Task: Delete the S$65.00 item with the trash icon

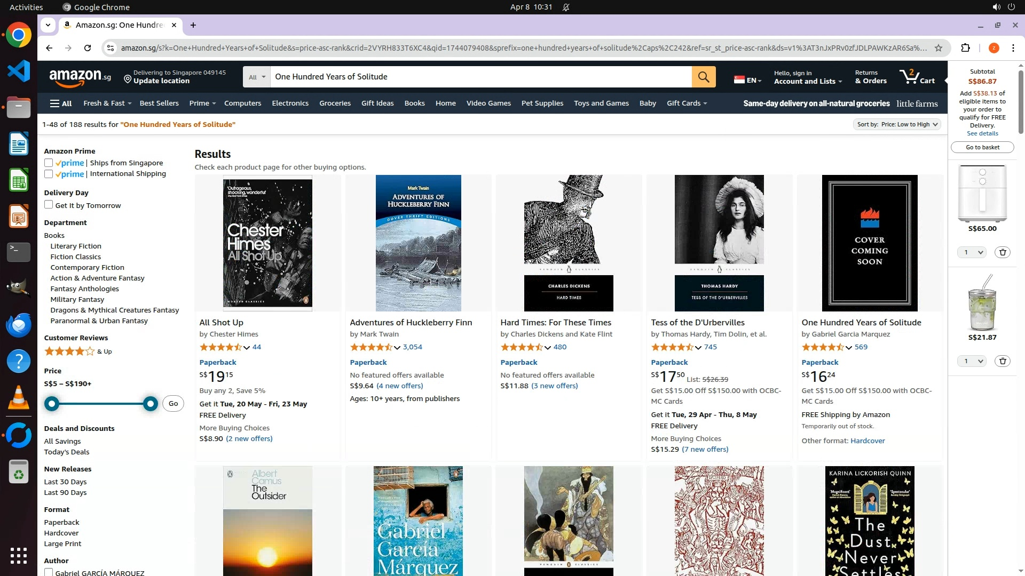Action: tap(1003, 252)
